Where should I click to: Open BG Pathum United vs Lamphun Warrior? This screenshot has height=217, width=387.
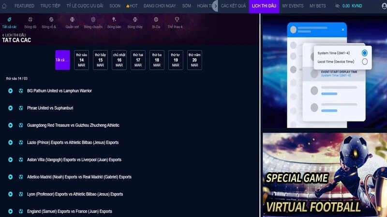(x=60, y=91)
